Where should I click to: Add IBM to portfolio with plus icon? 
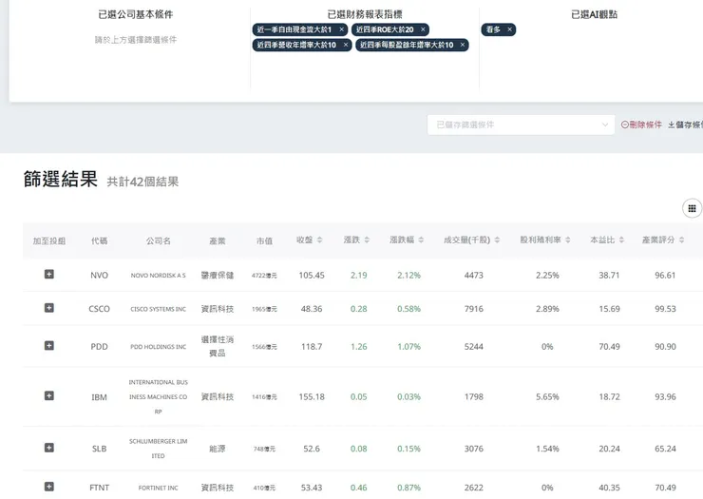pos(49,395)
